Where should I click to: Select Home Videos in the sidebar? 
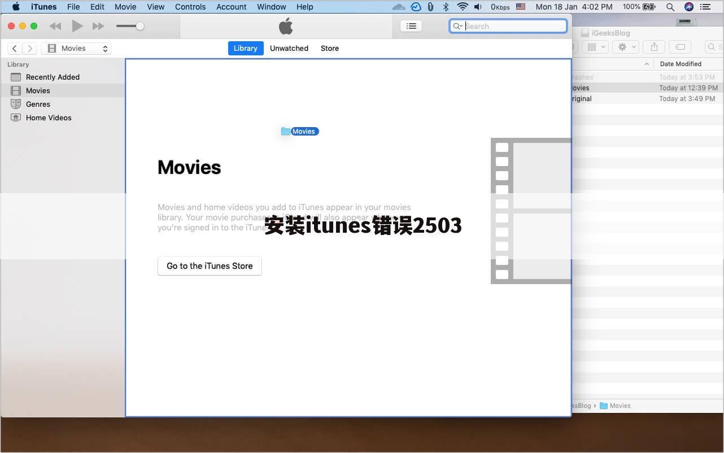62,117
